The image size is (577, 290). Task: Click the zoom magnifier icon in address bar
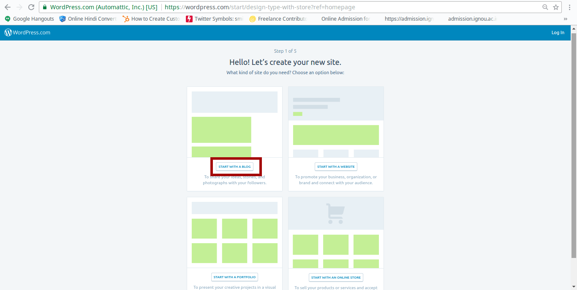545,7
